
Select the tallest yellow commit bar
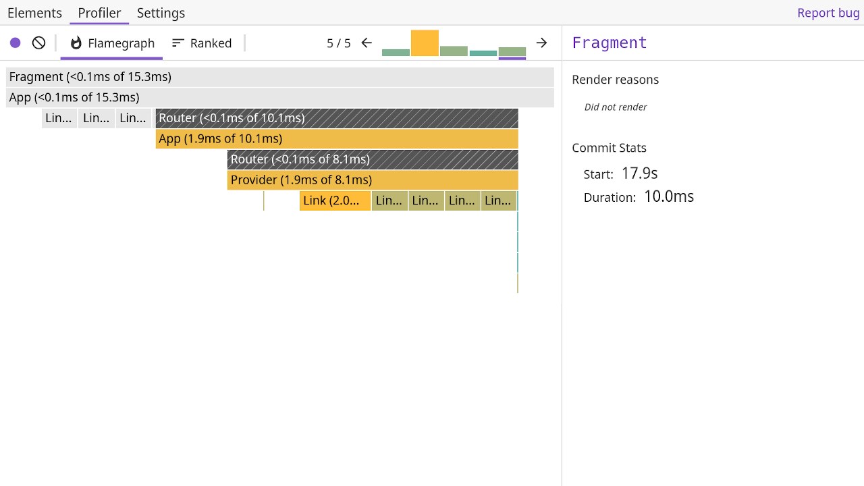click(x=425, y=43)
